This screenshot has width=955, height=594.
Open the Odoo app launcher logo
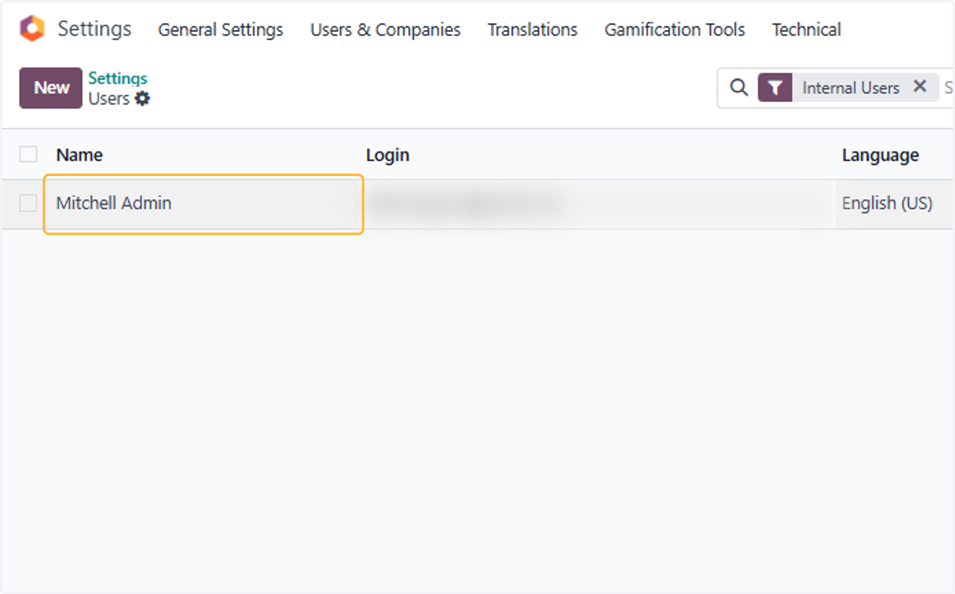(32, 29)
